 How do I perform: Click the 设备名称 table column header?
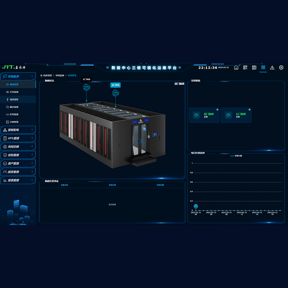(64, 185)
